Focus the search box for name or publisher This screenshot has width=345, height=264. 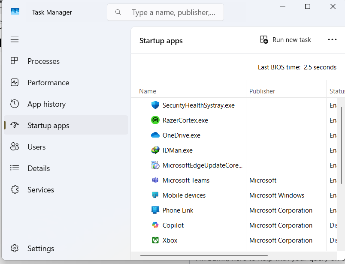click(x=165, y=12)
